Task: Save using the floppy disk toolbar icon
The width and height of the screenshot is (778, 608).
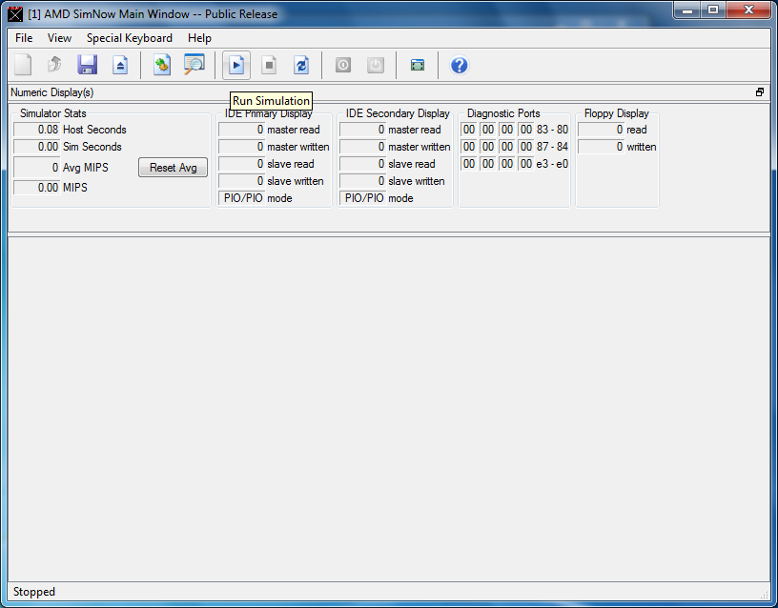Action: [x=87, y=65]
